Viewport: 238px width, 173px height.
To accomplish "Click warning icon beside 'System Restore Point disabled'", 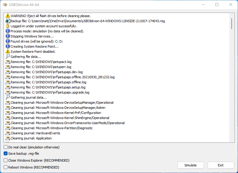I will click(8, 51).
